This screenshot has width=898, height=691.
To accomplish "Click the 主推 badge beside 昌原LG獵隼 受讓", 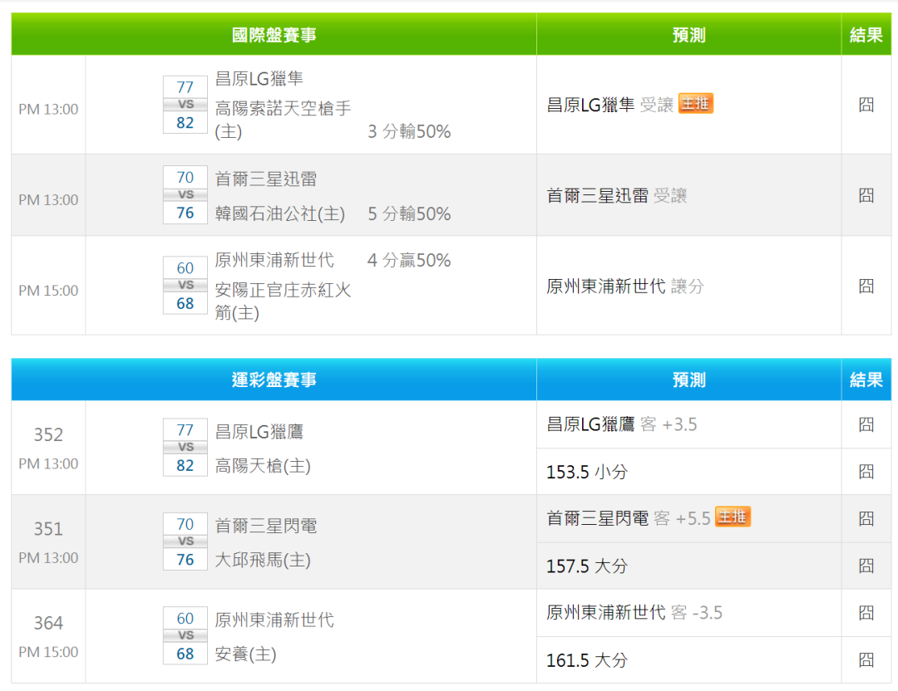I will [x=695, y=104].
